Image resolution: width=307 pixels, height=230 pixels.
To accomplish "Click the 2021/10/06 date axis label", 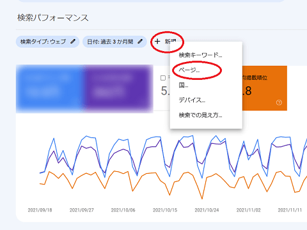I will coord(123,210).
